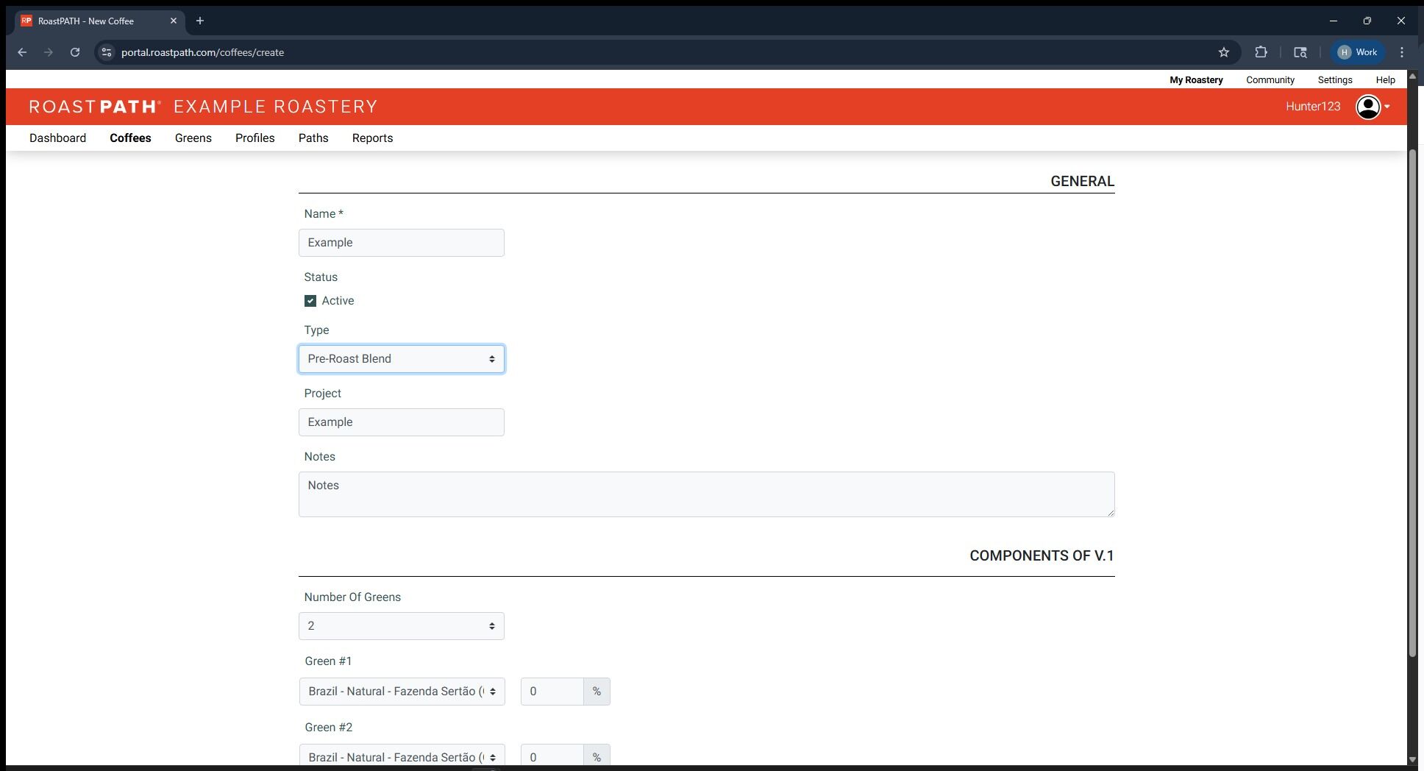Click the browser back arrow

22,52
